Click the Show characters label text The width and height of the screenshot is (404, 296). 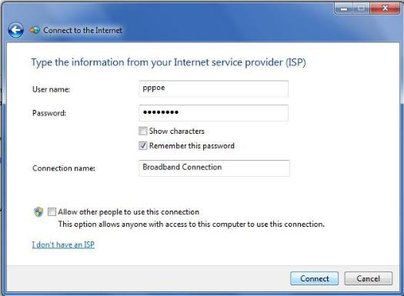(x=177, y=131)
